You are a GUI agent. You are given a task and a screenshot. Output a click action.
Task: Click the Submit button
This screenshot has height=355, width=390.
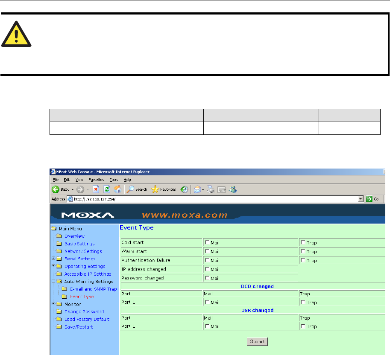[257, 342]
